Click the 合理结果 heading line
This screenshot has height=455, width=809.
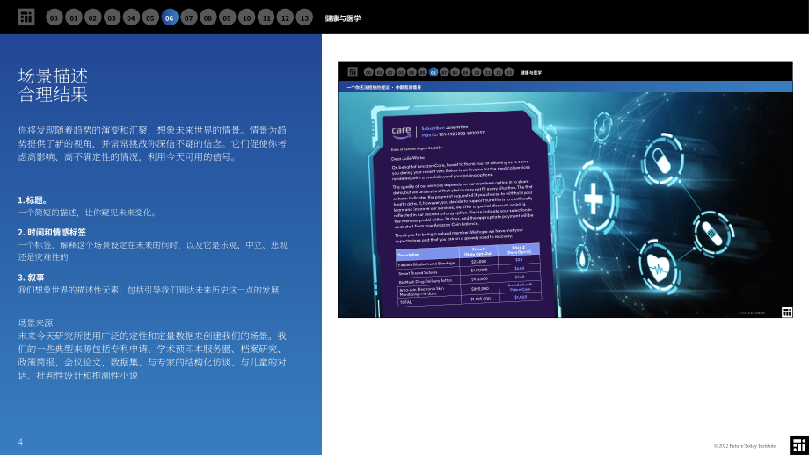(53, 94)
